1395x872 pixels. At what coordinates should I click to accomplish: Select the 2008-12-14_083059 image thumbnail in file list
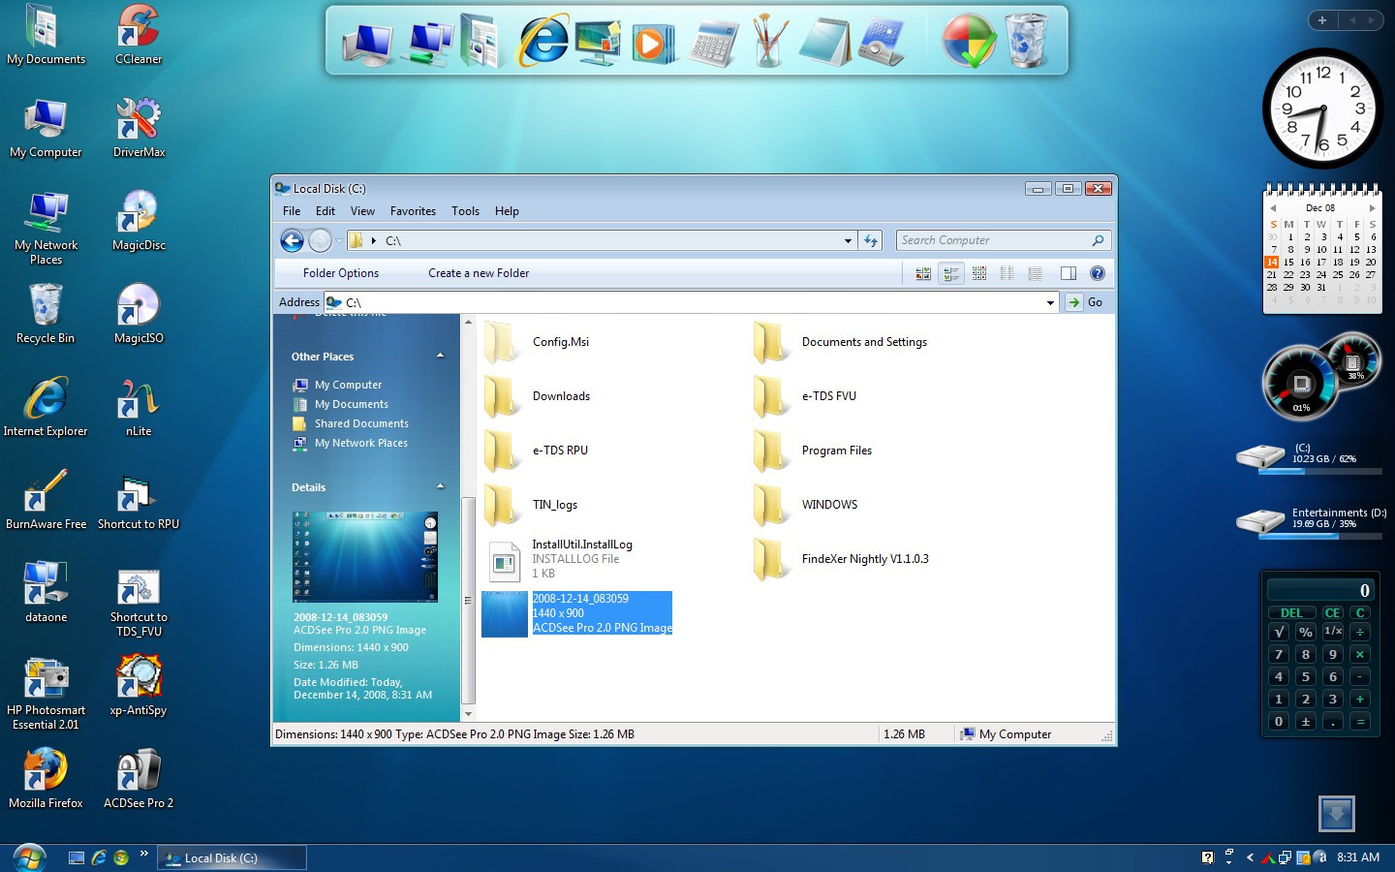click(504, 613)
